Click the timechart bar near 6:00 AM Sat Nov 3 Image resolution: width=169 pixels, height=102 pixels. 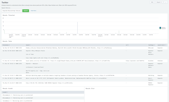point(119,32)
